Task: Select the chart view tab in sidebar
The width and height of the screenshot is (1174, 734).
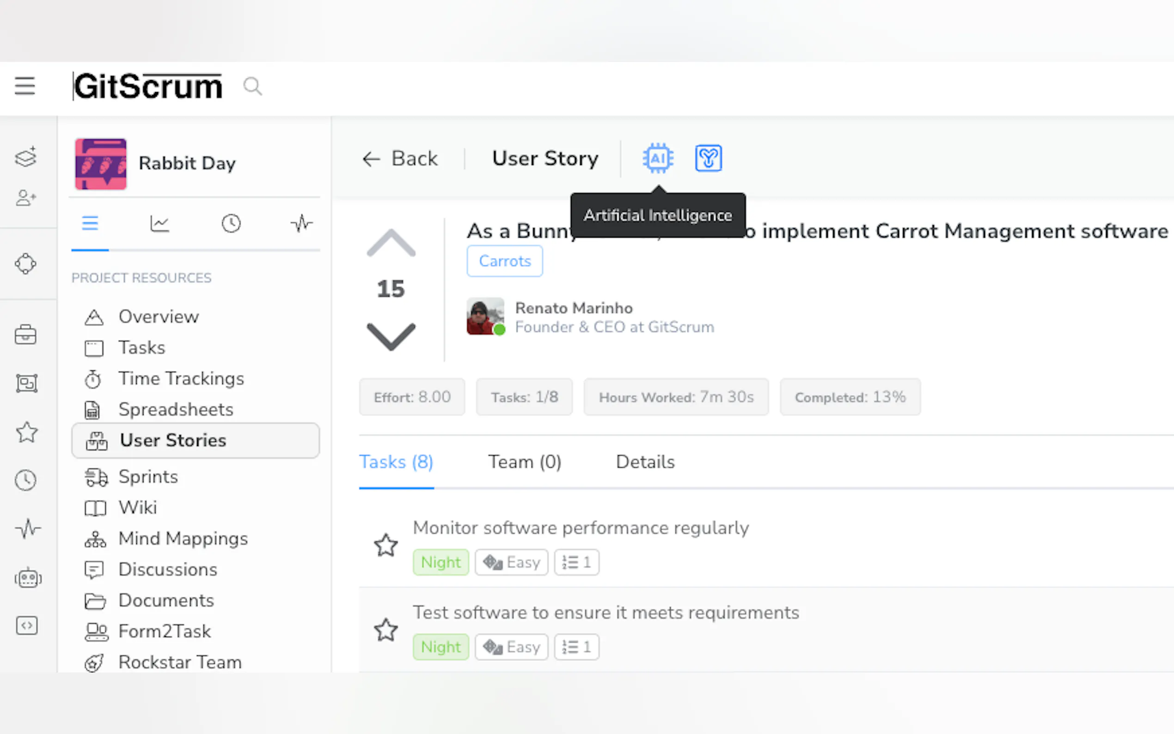Action: tap(159, 224)
